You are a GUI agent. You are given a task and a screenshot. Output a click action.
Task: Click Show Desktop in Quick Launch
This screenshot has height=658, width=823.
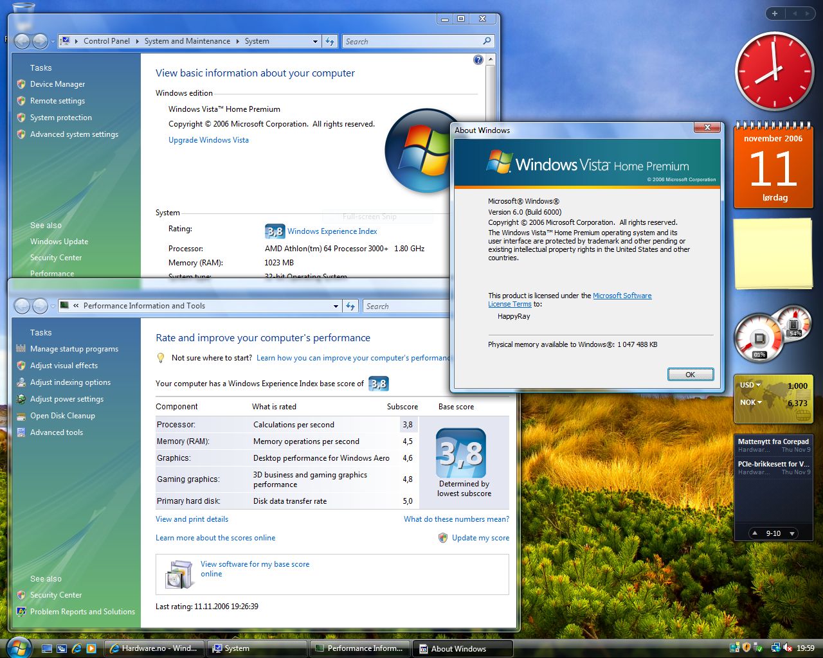pyautogui.click(x=47, y=648)
